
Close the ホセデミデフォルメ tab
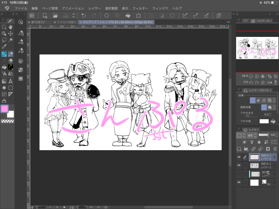point(81,22)
